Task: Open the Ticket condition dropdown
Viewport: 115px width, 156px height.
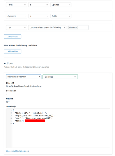Action: point(16,5)
